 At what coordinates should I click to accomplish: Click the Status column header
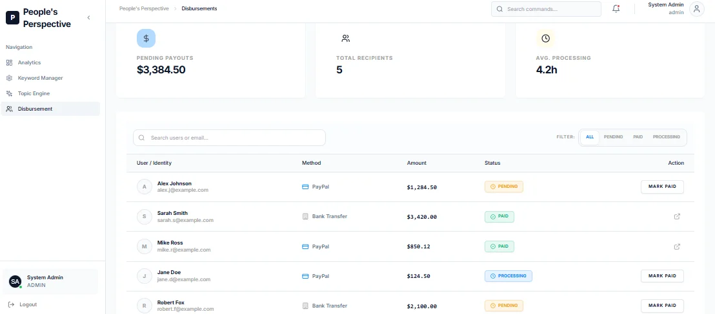492,163
